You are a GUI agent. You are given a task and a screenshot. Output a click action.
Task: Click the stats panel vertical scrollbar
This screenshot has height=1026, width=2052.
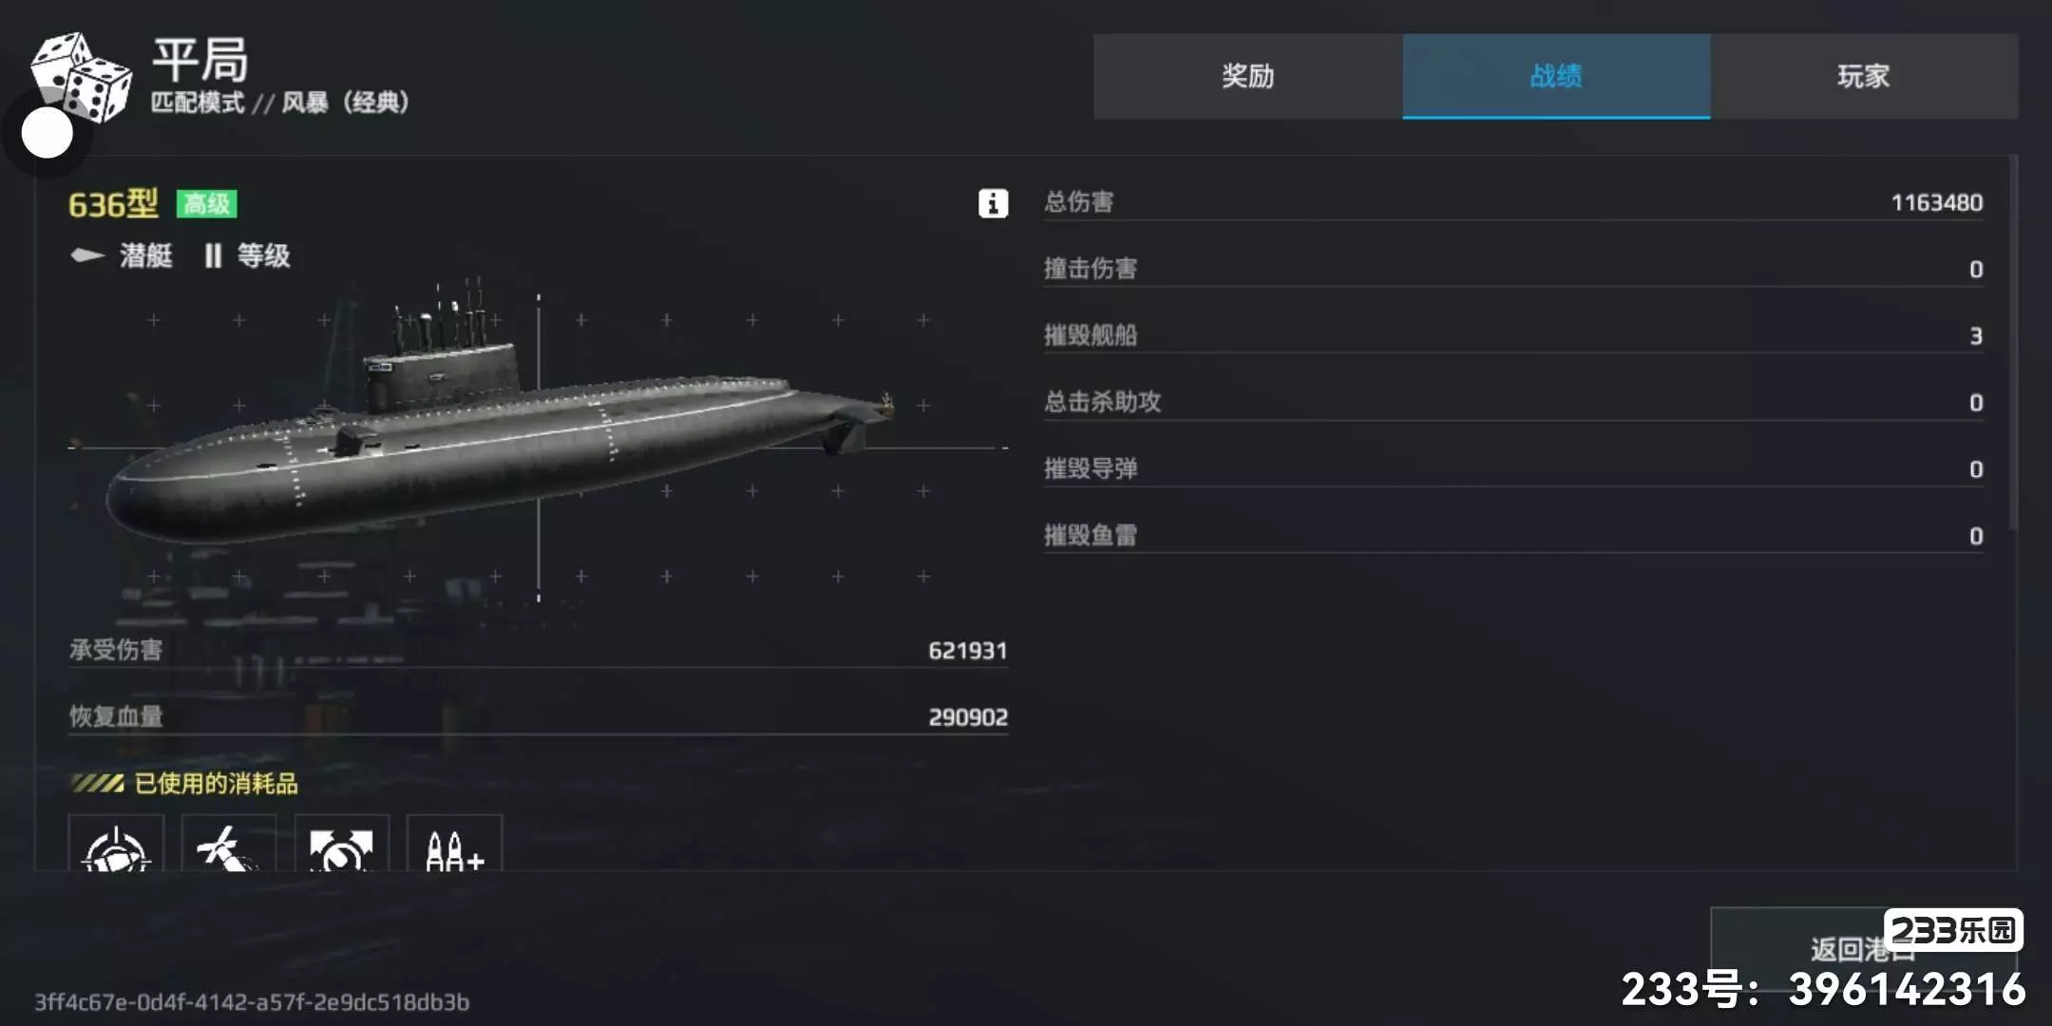[2013, 342]
